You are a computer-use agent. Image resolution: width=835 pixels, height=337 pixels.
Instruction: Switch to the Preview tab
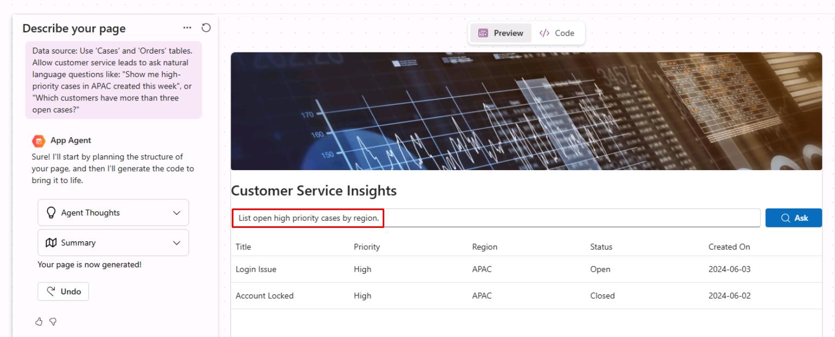pos(500,33)
